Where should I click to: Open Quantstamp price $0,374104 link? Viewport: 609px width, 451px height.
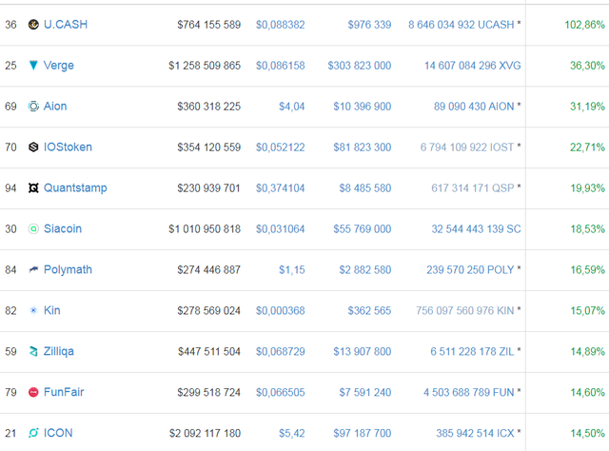point(280,188)
